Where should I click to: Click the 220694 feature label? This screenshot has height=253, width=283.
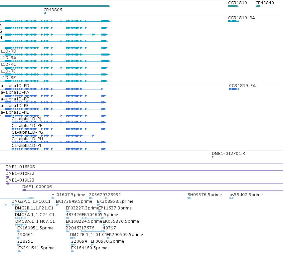pyautogui.click(x=79, y=241)
